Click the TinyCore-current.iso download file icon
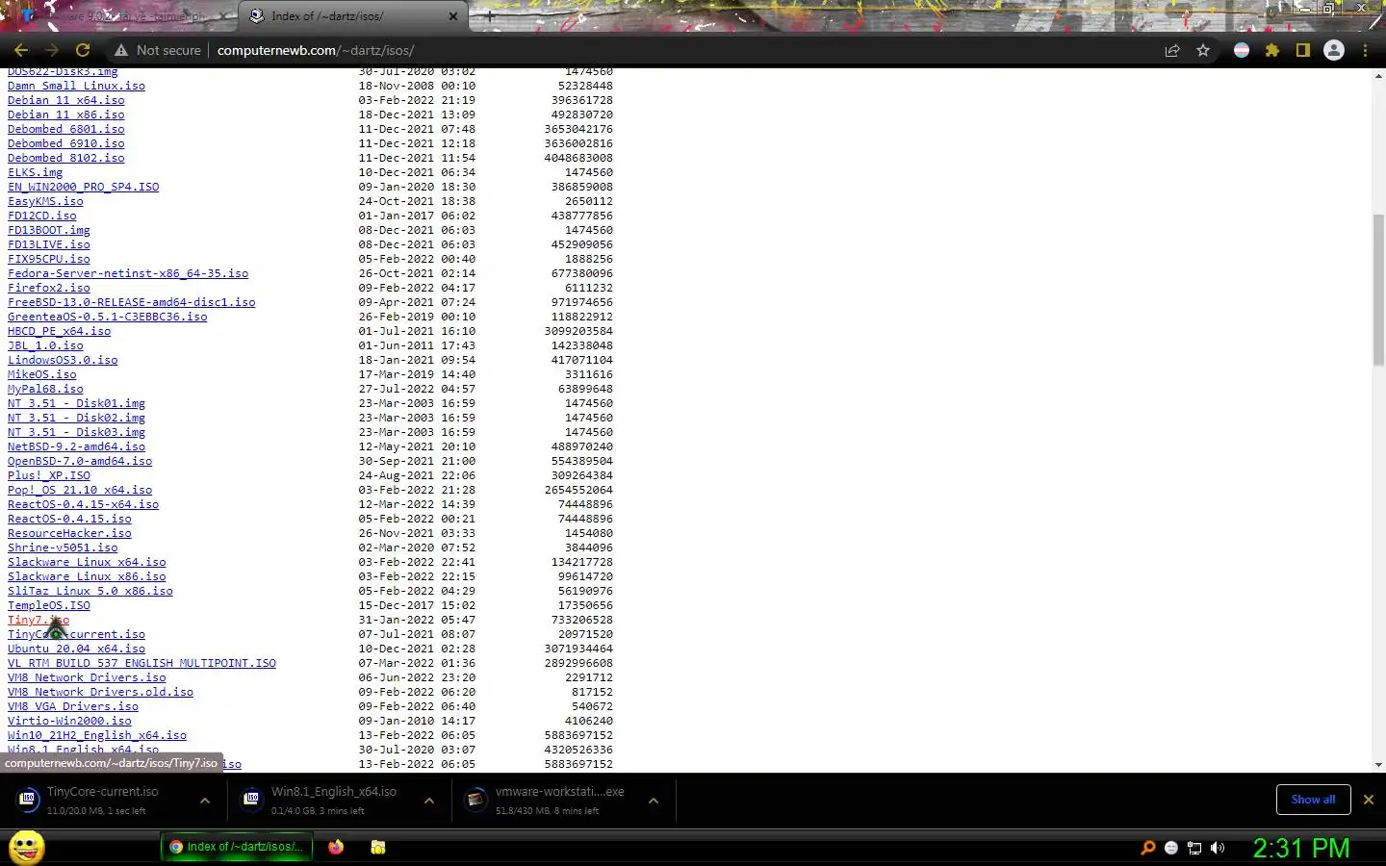Screen dimensions: 1386x866 click(x=28, y=799)
